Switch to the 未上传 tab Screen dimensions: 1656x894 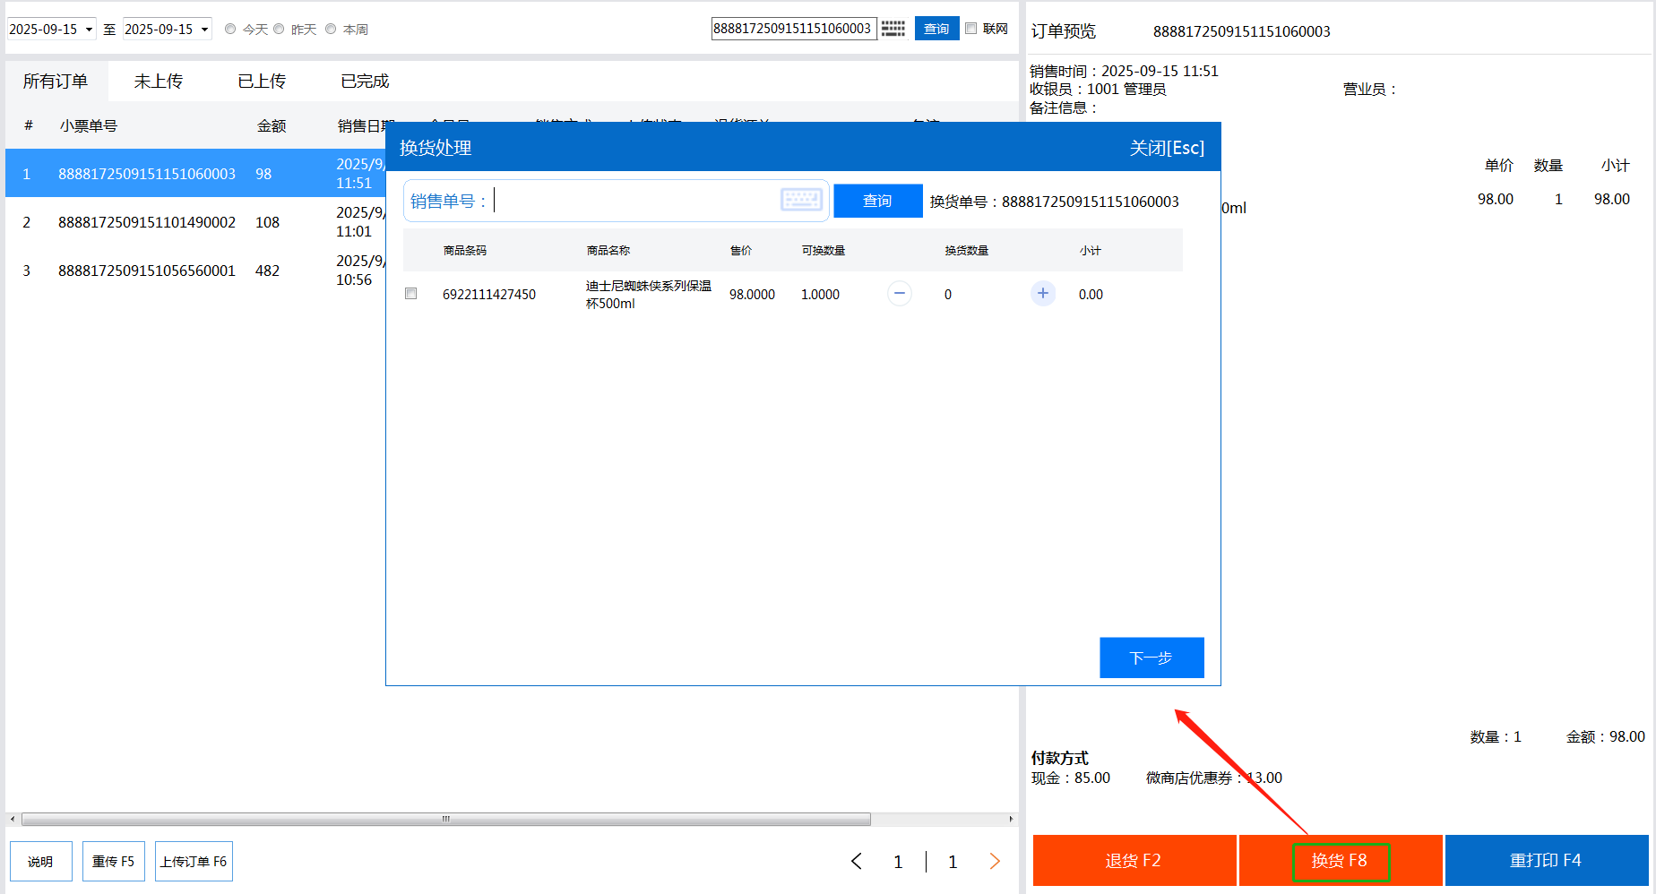tap(159, 82)
